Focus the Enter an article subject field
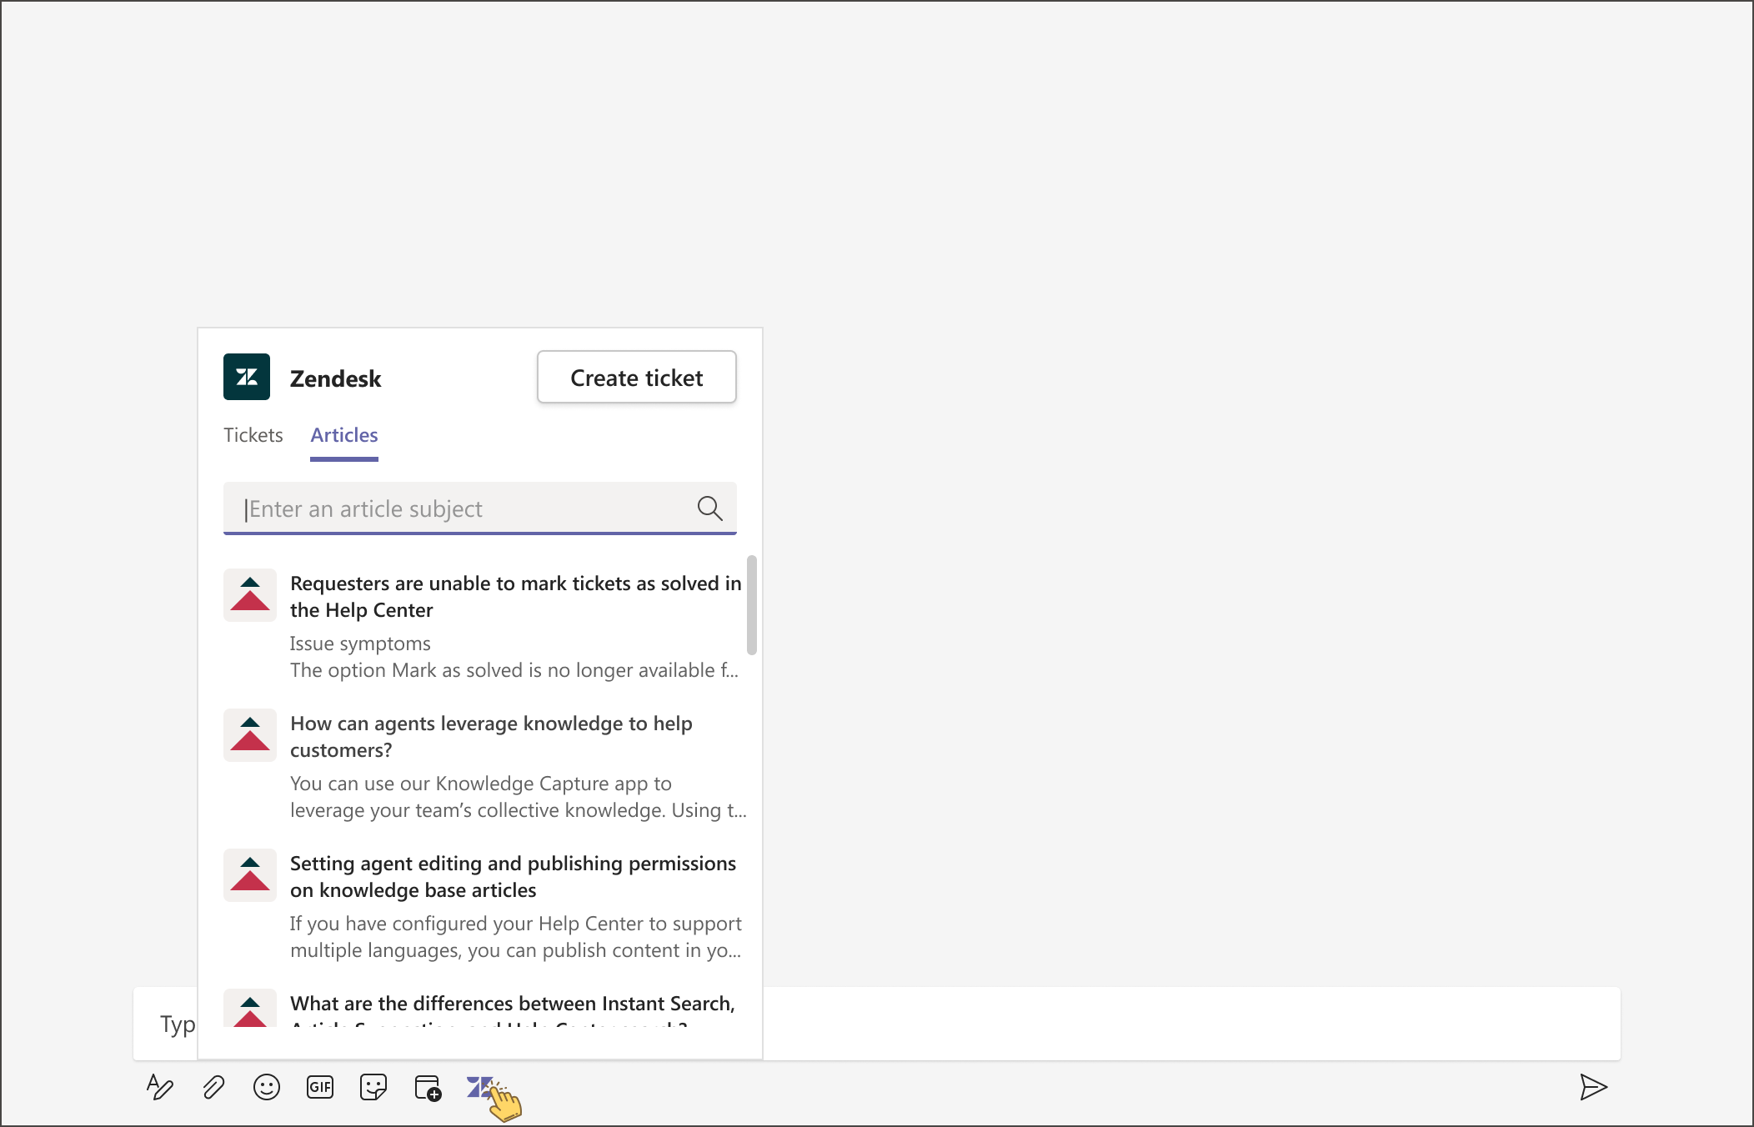The image size is (1754, 1127). (x=480, y=508)
